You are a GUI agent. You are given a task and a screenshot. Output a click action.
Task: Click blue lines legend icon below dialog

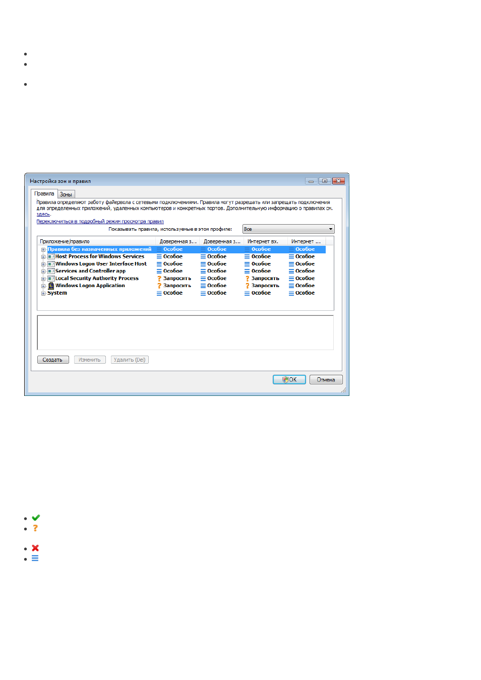(x=35, y=558)
